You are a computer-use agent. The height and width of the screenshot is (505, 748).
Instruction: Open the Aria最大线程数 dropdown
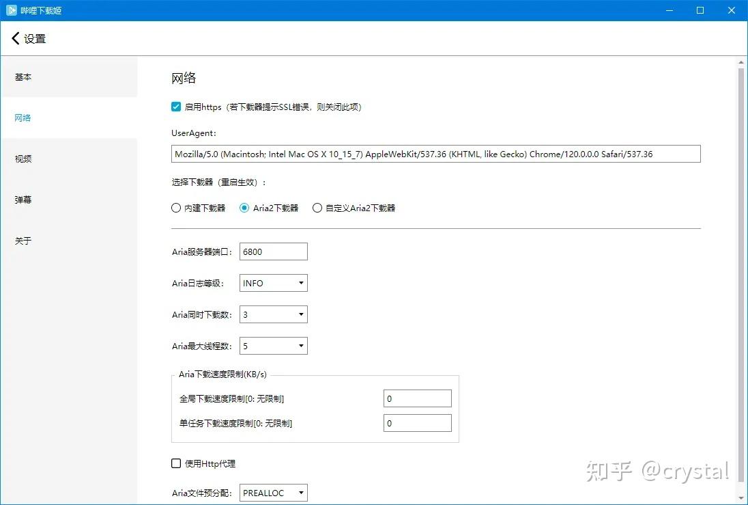point(274,346)
